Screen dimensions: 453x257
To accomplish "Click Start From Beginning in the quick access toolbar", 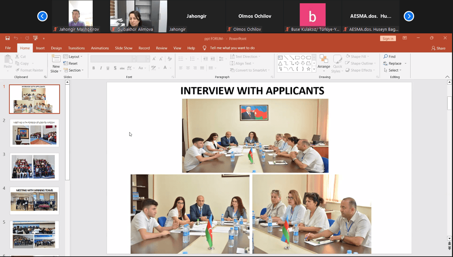I will click(36, 38).
